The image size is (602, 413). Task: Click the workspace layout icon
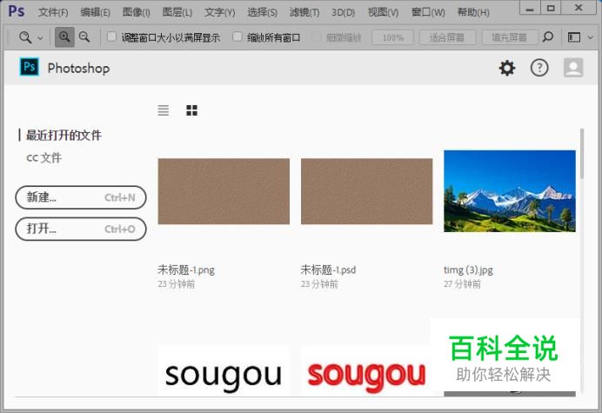click(x=574, y=37)
